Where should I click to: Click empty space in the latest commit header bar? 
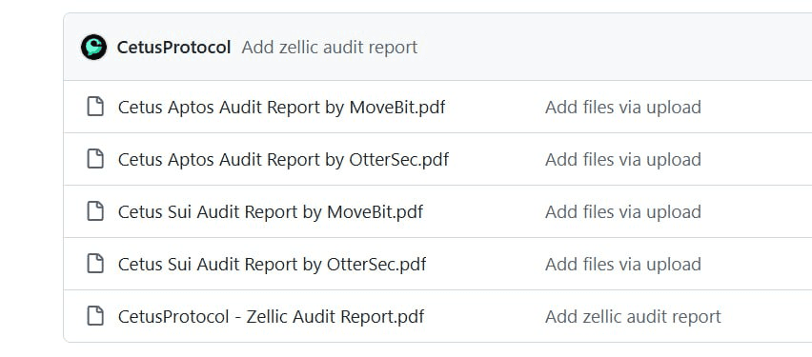[611, 47]
